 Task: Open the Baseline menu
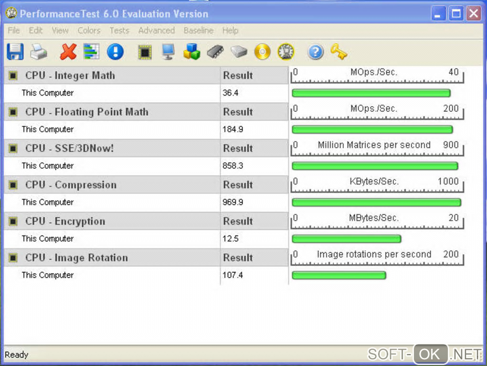coord(199,31)
